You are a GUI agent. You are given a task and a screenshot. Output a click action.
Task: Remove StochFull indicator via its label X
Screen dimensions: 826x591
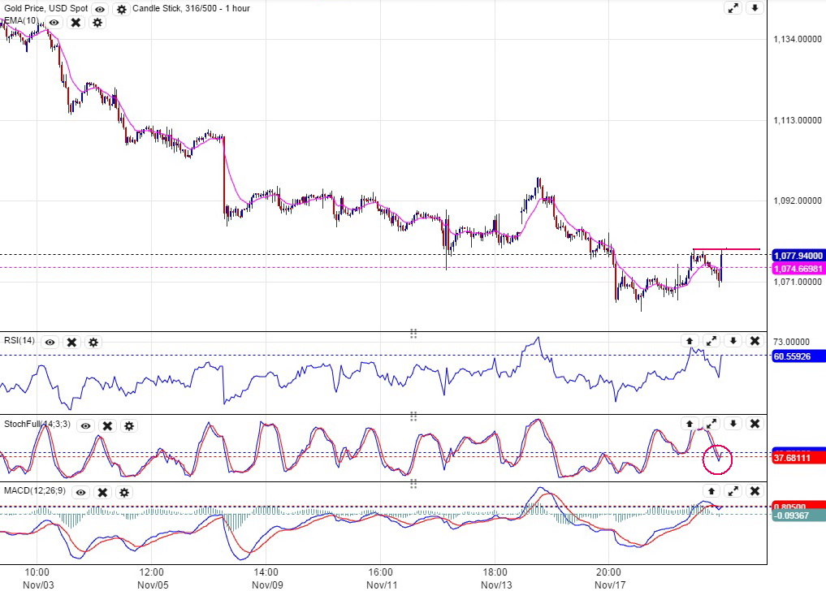click(x=107, y=425)
